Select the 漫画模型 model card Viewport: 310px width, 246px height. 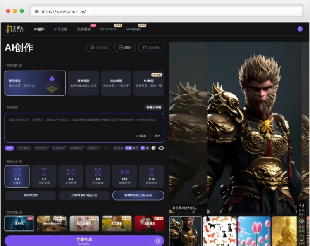pyautogui.click(x=83, y=83)
